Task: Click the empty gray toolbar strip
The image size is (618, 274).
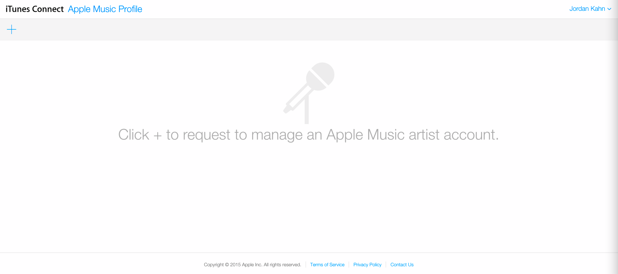Action: (309, 29)
